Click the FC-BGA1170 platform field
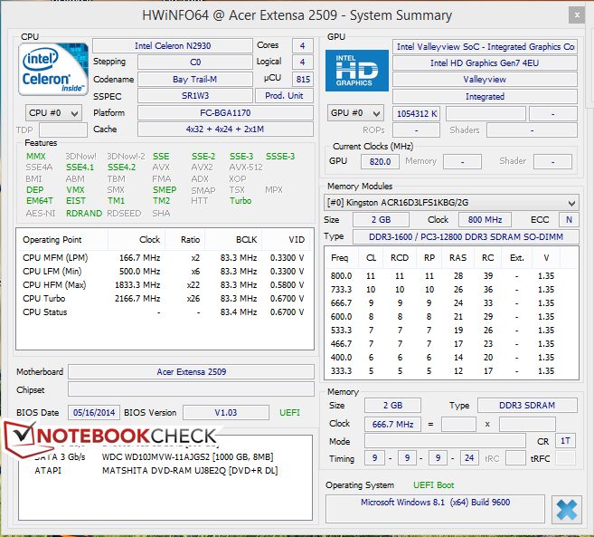The width and height of the screenshot is (594, 537). coord(225,113)
